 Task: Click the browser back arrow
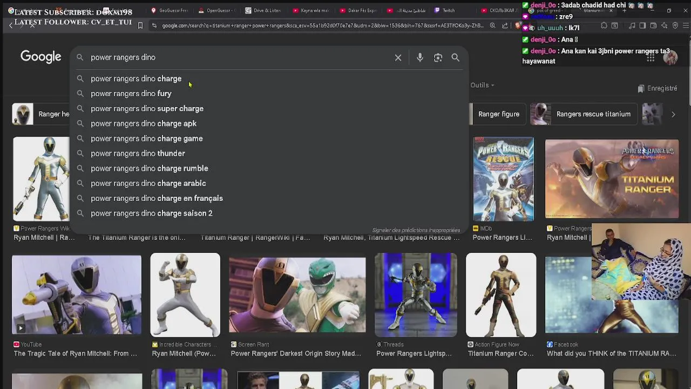tap(10, 25)
